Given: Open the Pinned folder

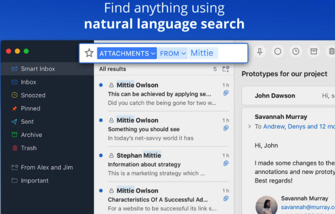Looking at the screenshot, I should pos(47,109).
